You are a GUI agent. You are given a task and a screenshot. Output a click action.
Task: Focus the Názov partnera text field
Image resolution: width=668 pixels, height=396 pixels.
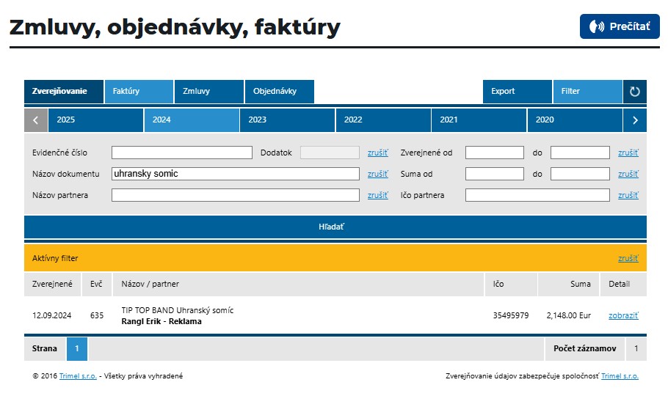click(235, 195)
